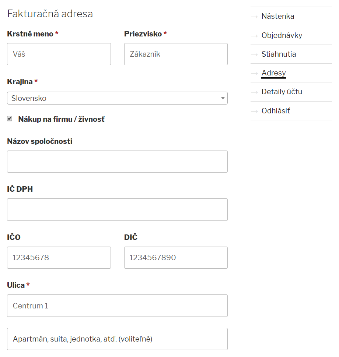Open Nástenka in account menu
This screenshot has width=339, height=357.
pyautogui.click(x=278, y=17)
